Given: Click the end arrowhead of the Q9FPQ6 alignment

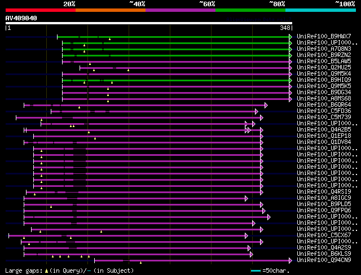Looking at the screenshot, I should 264,211.
